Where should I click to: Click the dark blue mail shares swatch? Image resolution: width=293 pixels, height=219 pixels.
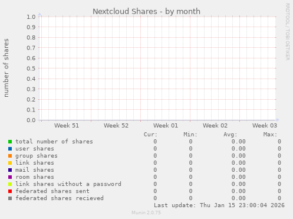(10, 170)
